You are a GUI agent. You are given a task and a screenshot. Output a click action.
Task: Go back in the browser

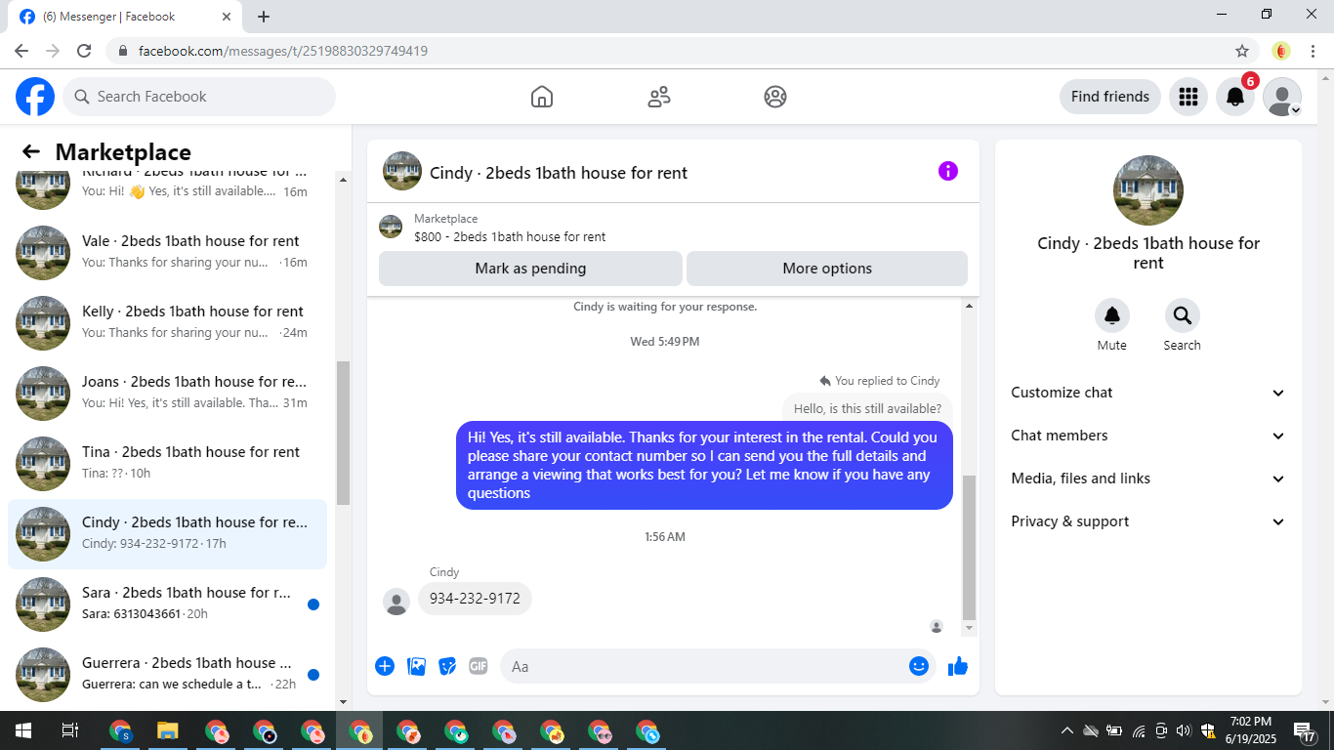point(21,51)
